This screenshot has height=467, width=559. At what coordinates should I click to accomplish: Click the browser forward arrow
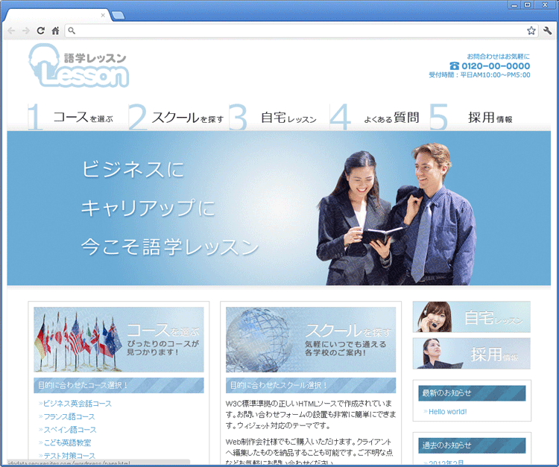coord(25,31)
